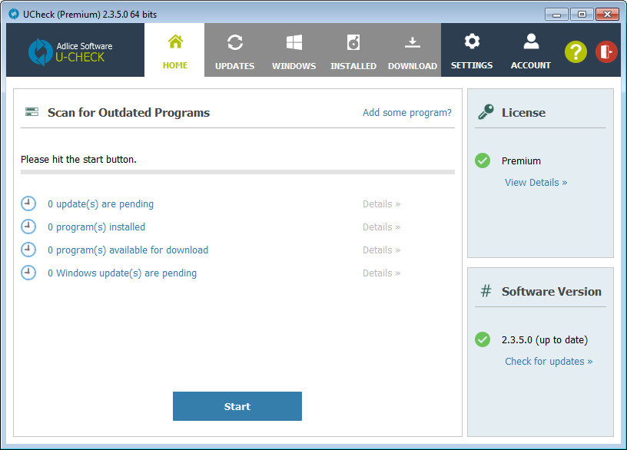The width and height of the screenshot is (627, 450).
Task: Open View Details for the license
Action: (x=536, y=183)
